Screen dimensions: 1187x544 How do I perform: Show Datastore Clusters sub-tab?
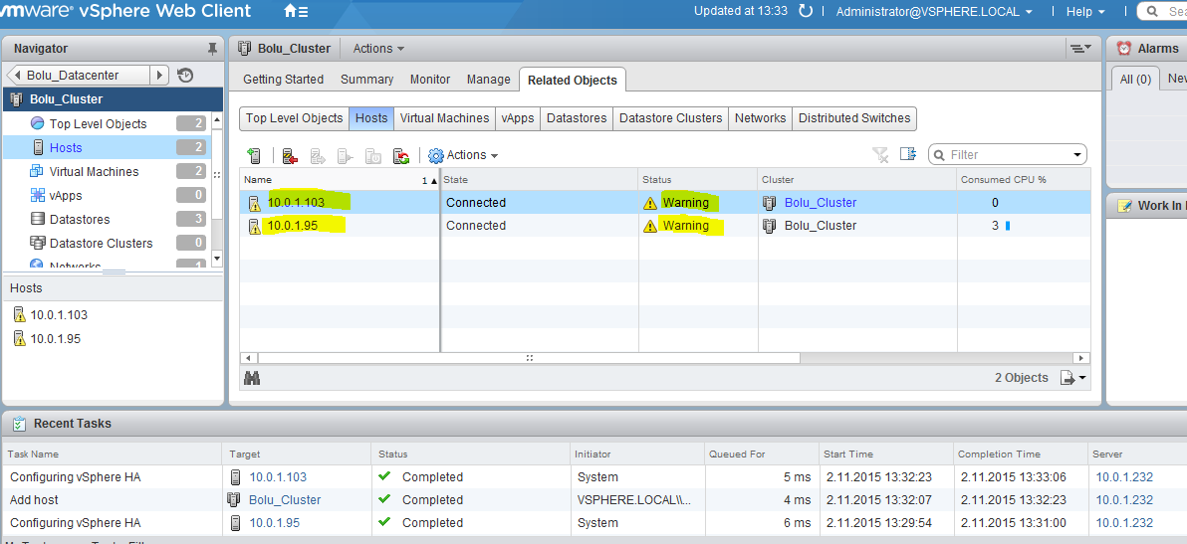click(x=671, y=118)
